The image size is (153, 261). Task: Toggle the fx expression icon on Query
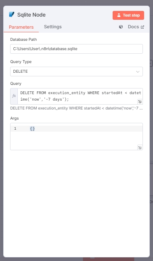(14, 96)
